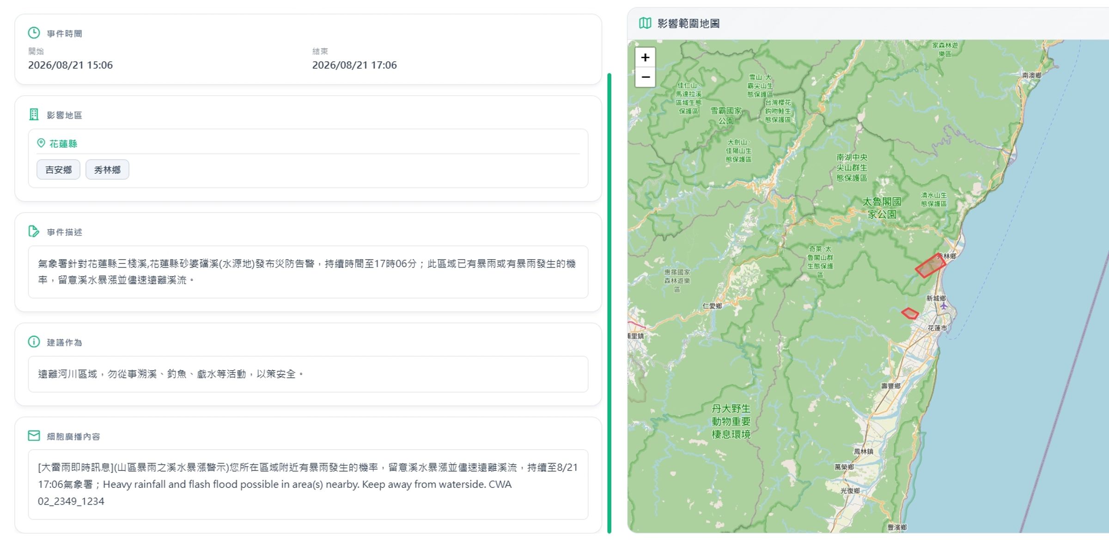Click the 太魯閣國家公園 map label
The width and height of the screenshot is (1109, 542).
882,208
